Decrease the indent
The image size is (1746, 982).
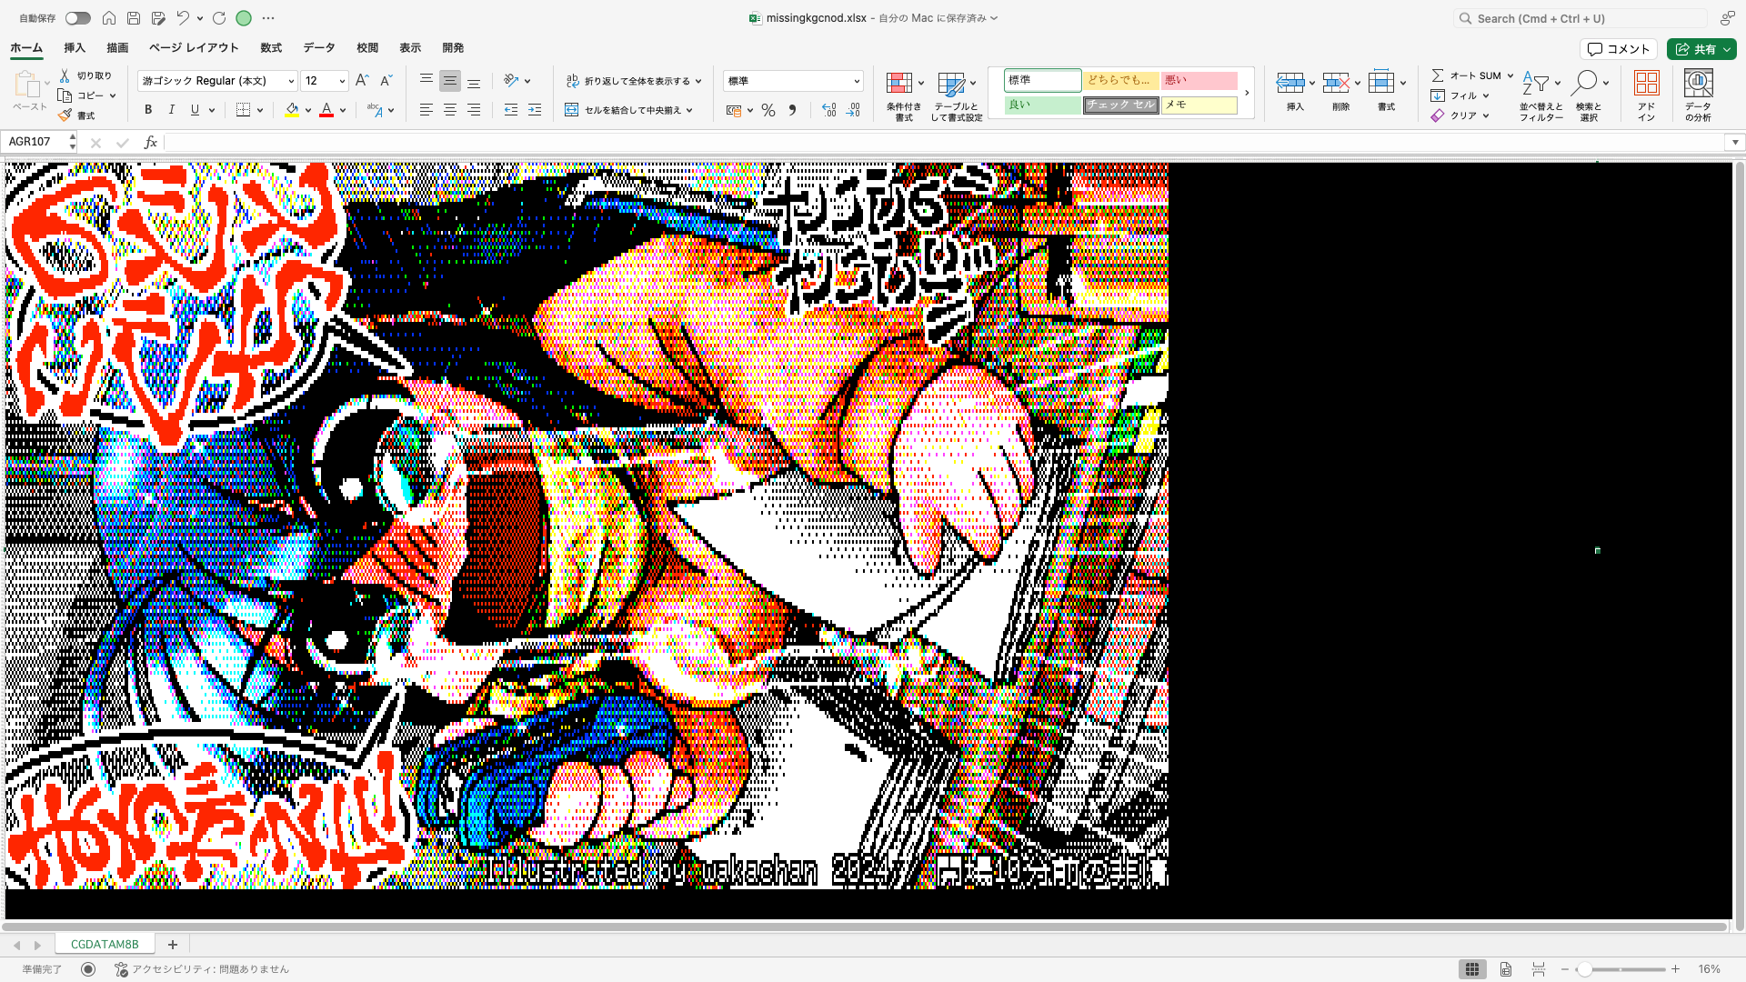(511, 110)
